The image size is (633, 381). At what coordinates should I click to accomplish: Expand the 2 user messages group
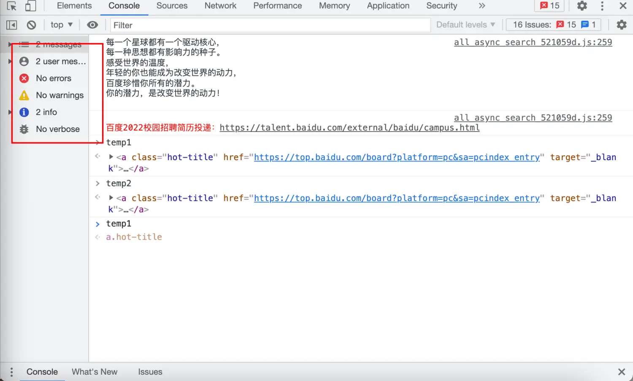(x=10, y=62)
